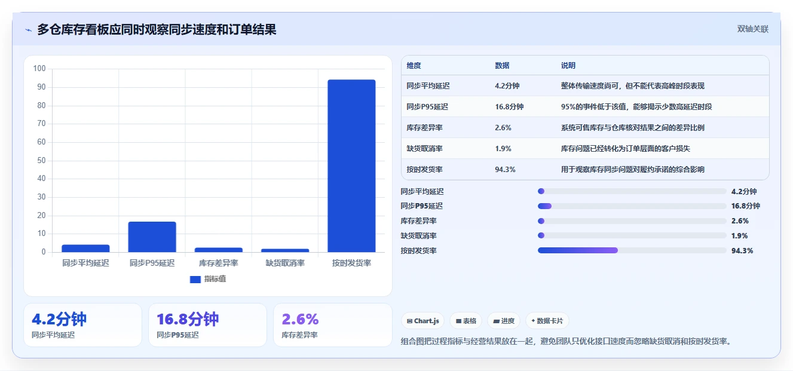
Task: Click the sparkle icon in 数据卡片 chip
Action: (x=533, y=321)
